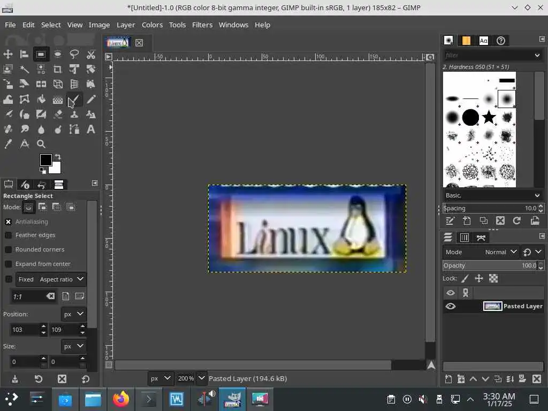This screenshot has height=411, width=548.
Task: Enable Rounded corners option
Action: (9, 249)
